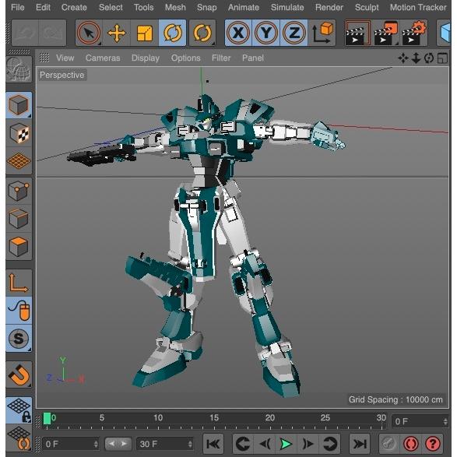Select the Scale tool
457x457 pixels.
[145, 33]
